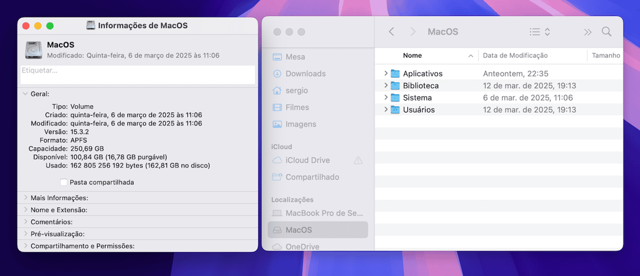The height and width of the screenshot is (276, 640).
Task: Go forward with the Finder forward arrow
Action: pyautogui.click(x=413, y=32)
